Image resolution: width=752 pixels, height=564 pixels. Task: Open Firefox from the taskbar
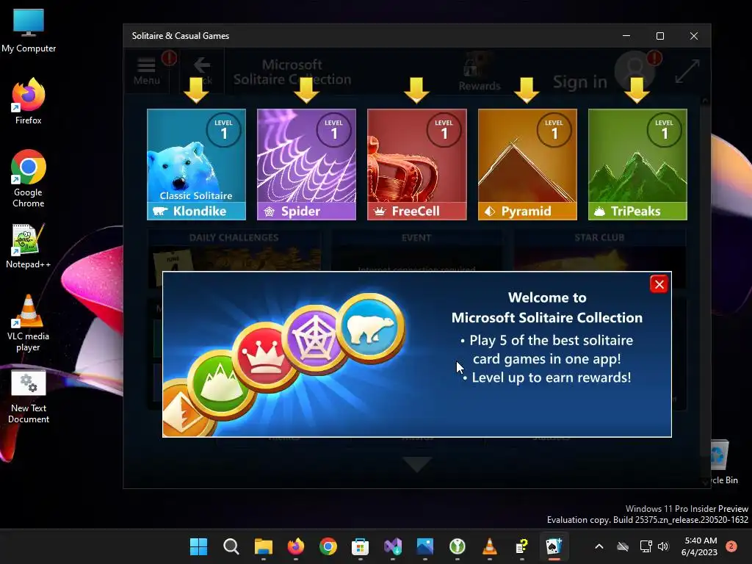tap(295, 546)
